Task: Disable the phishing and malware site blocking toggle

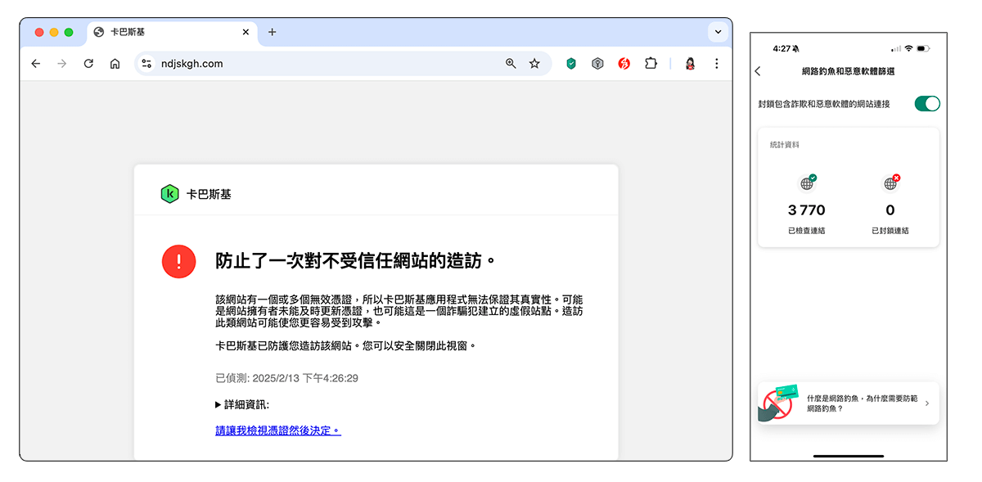Action: pos(926,104)
